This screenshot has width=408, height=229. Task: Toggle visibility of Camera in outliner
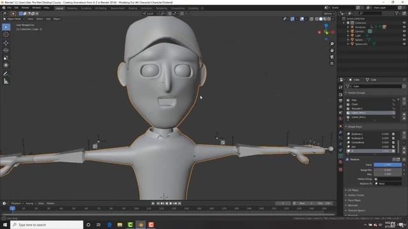[404, 31]
